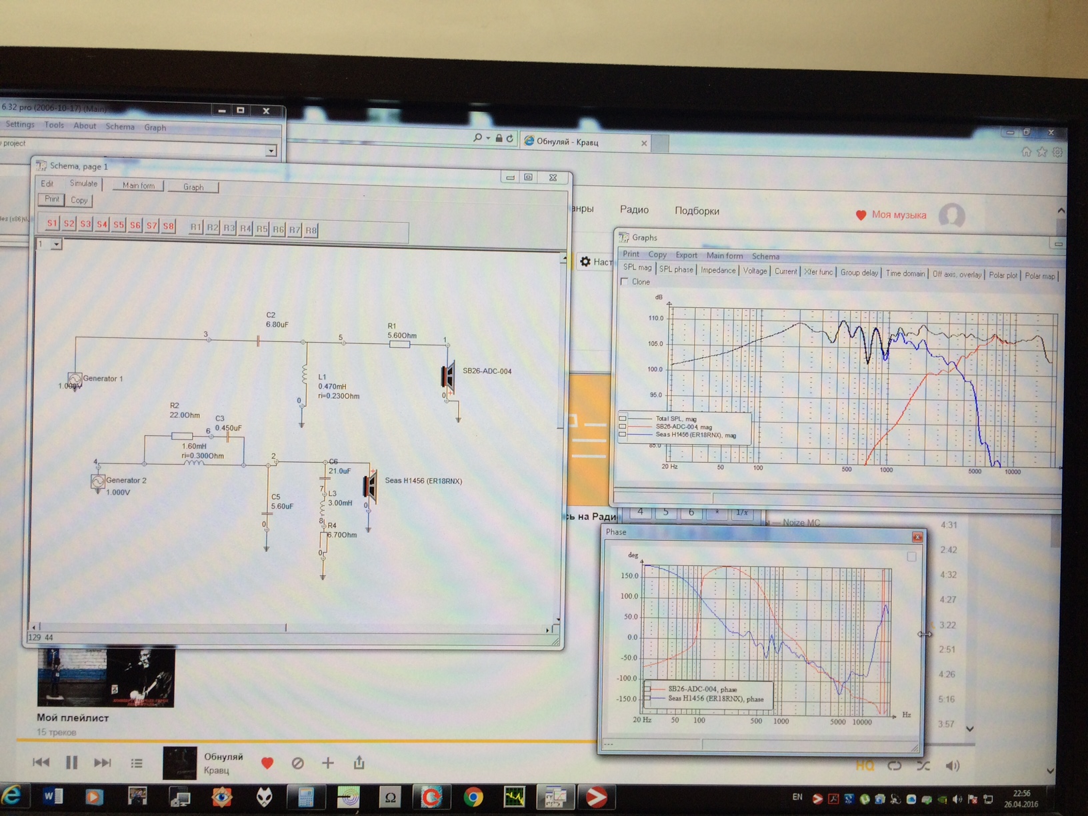Viewport: 1088px width, 816px height.
Task: Select source button S8 in Schema toolbar
Action: [x=169, y=226]
